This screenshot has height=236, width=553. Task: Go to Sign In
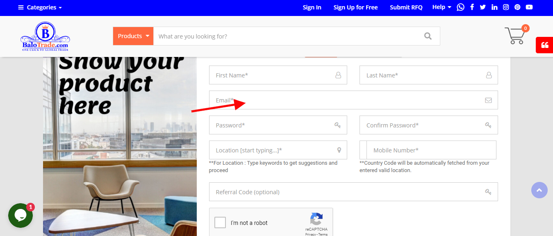click(x=312, y=7)
